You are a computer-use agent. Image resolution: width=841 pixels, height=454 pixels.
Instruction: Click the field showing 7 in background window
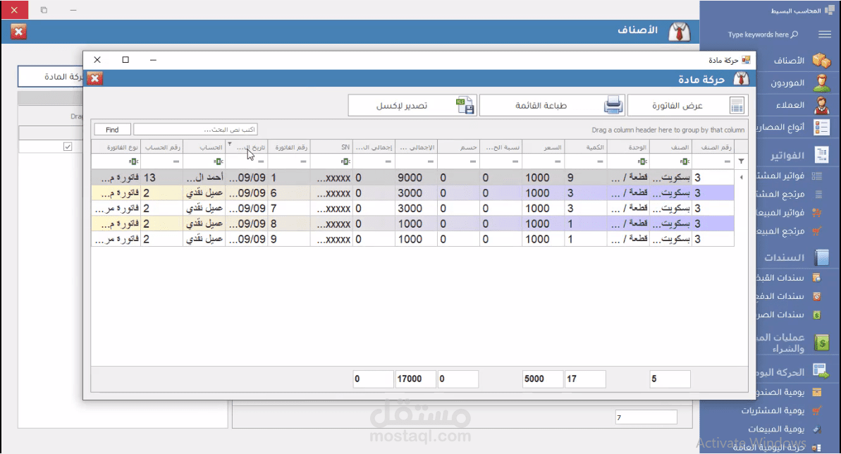[646, 417]
